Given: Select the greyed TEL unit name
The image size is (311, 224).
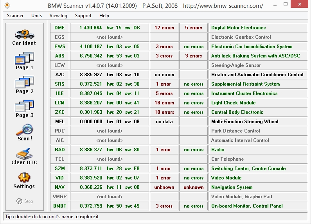Looking at the screenshot, I should [x=60, y=159].
